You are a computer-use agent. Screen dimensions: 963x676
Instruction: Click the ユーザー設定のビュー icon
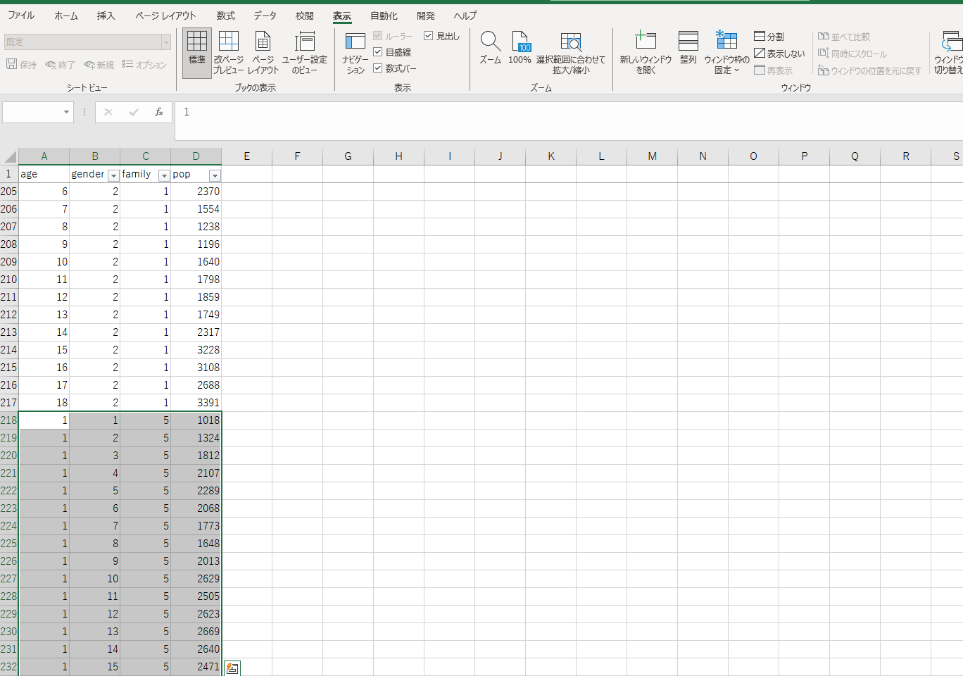click(305, 42)
